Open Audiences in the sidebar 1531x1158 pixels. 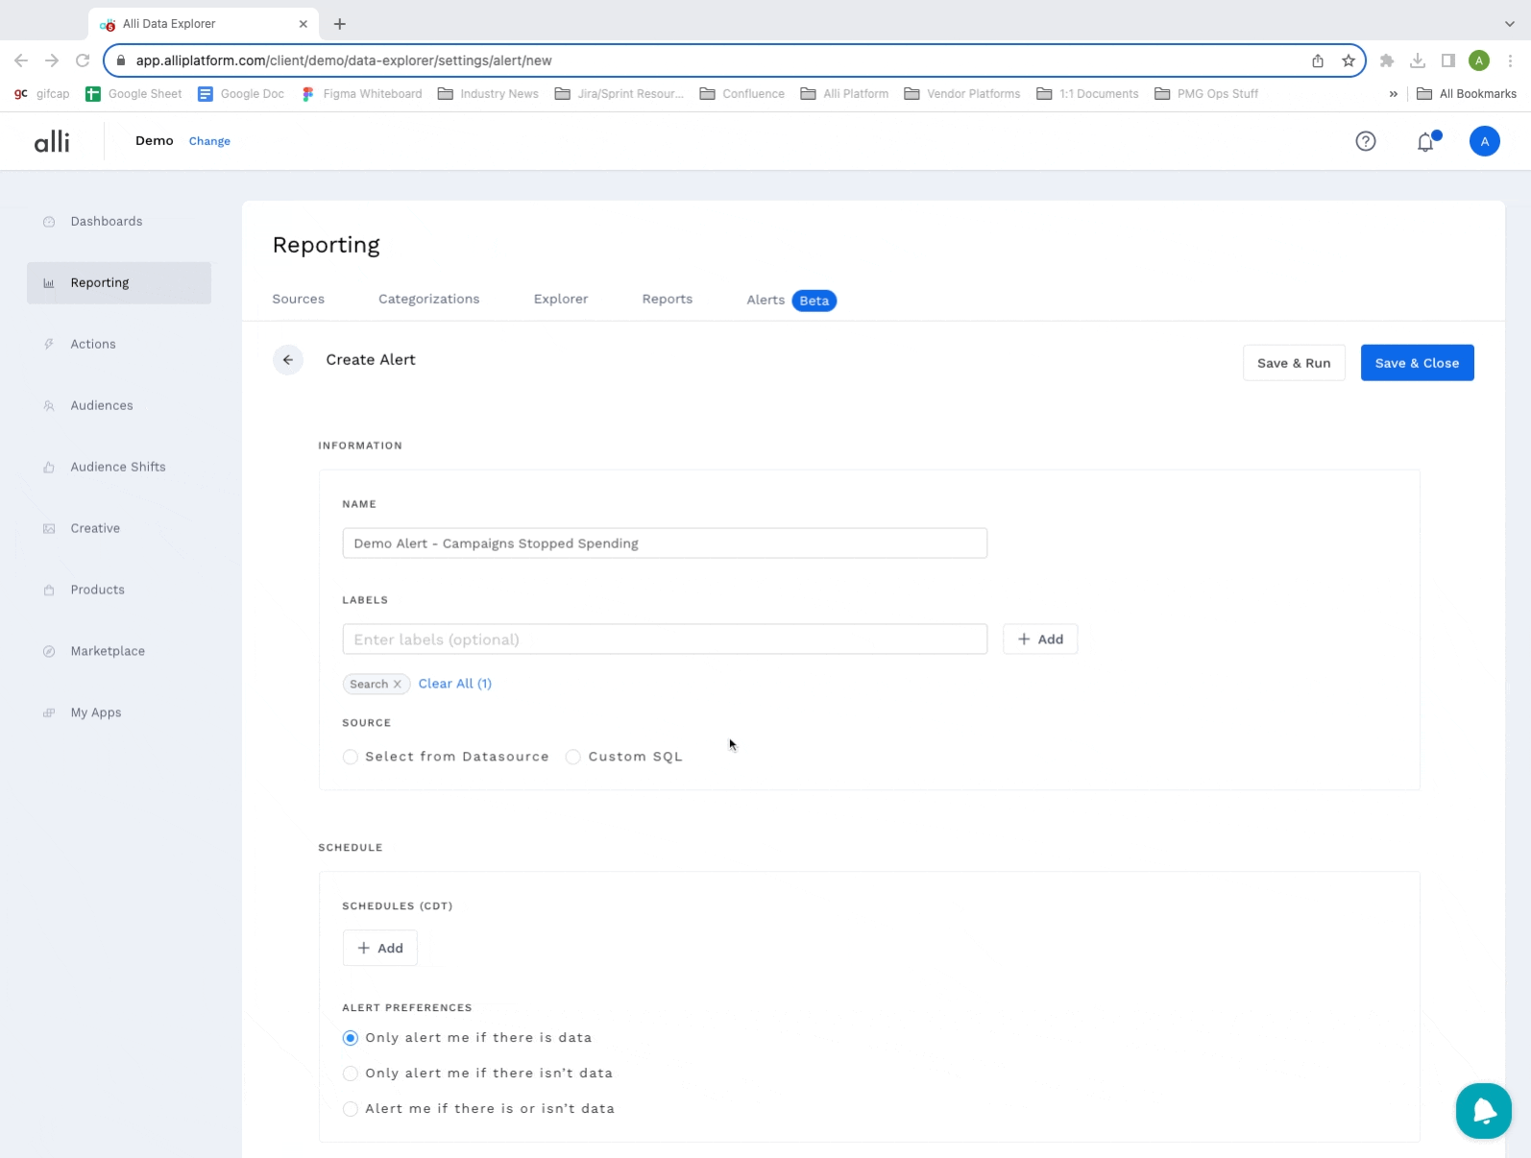click(102, 406)
